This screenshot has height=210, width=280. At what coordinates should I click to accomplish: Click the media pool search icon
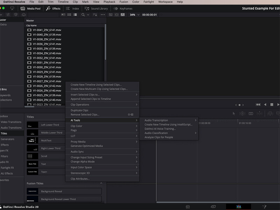(x=83, y=15)
